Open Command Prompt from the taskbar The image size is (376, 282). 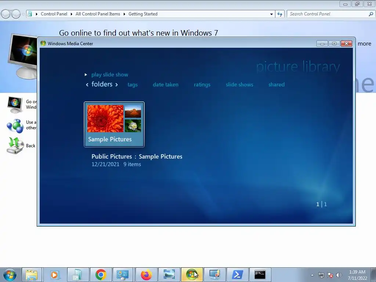(x=260, y=275)
